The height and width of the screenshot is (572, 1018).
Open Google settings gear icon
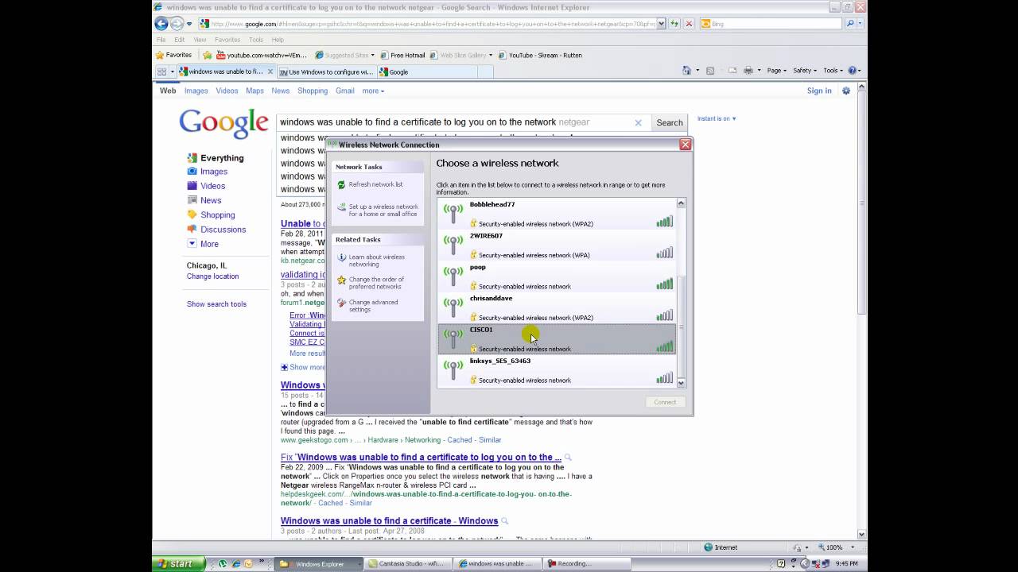click(846, 91)
